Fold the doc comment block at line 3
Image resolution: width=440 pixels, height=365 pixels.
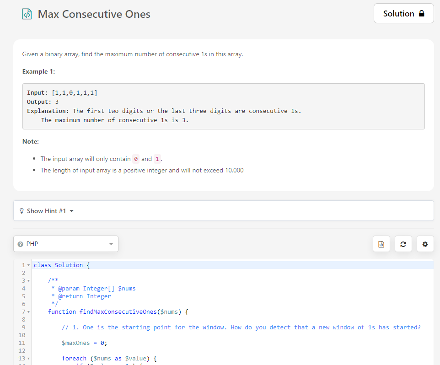click(x=29, y=280)
